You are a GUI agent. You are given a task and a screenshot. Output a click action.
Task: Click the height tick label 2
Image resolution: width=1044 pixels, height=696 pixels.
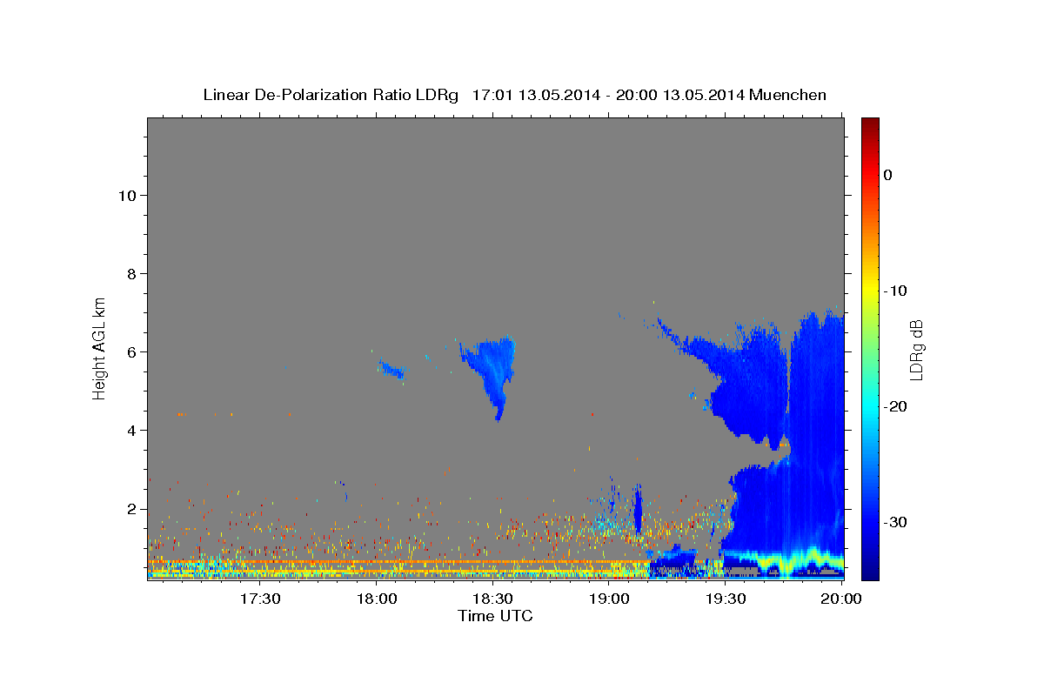point(131,508)
